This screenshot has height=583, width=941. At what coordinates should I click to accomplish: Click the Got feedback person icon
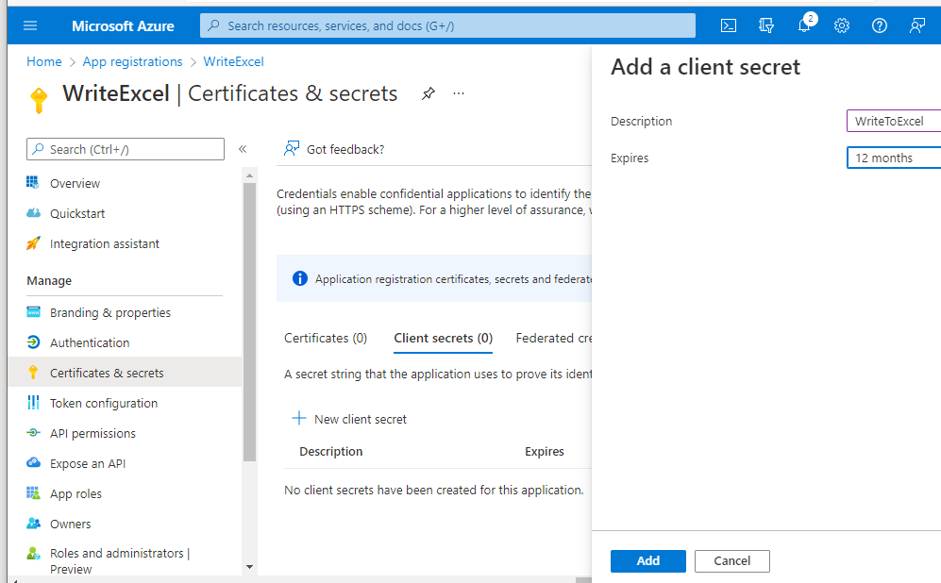pyautogui.click(x=292, y=149)
